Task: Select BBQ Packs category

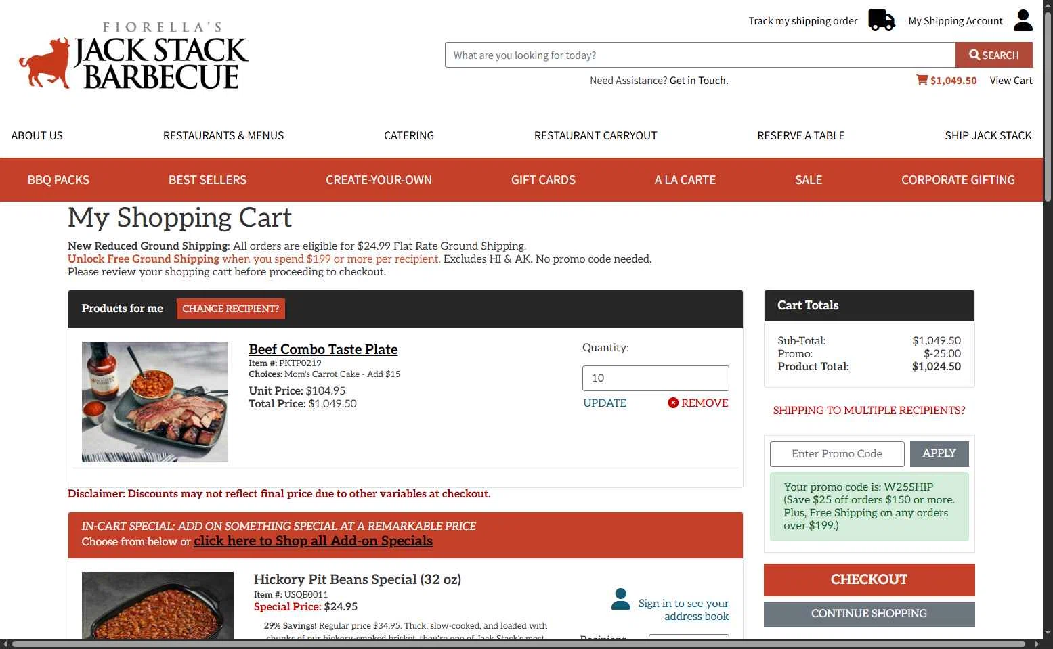Action: coord(58,180)
